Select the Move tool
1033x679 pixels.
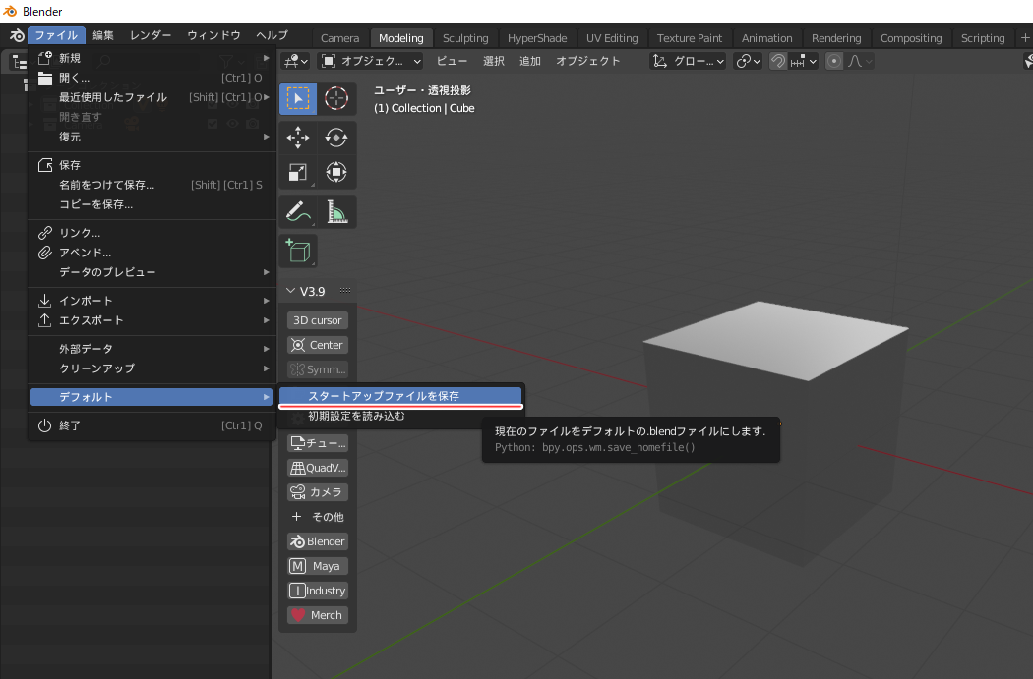click(x=298, y=138)
